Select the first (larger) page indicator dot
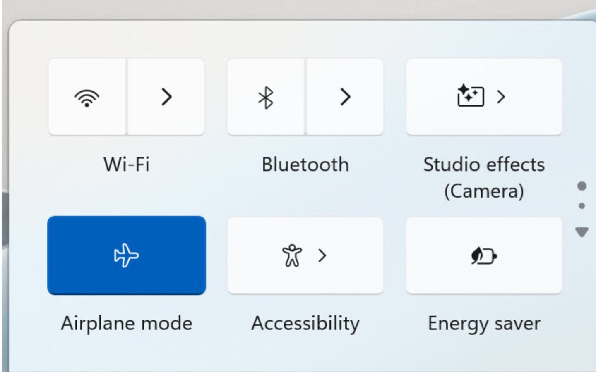This screenshot has width=596, height=372. pos(582,186)
